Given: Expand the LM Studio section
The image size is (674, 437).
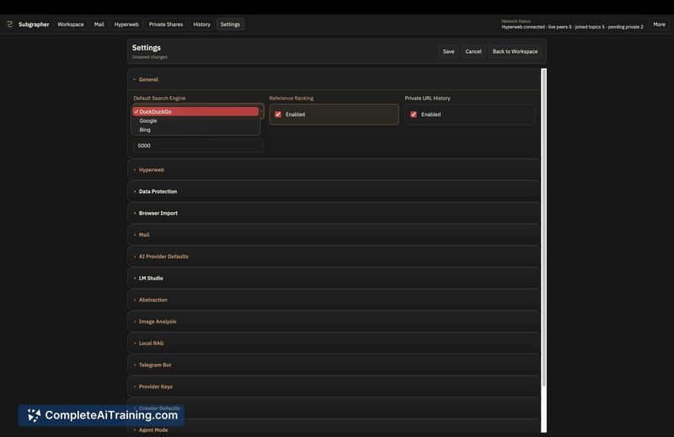Looking at the screenshot, I should [x=334, y=278].
